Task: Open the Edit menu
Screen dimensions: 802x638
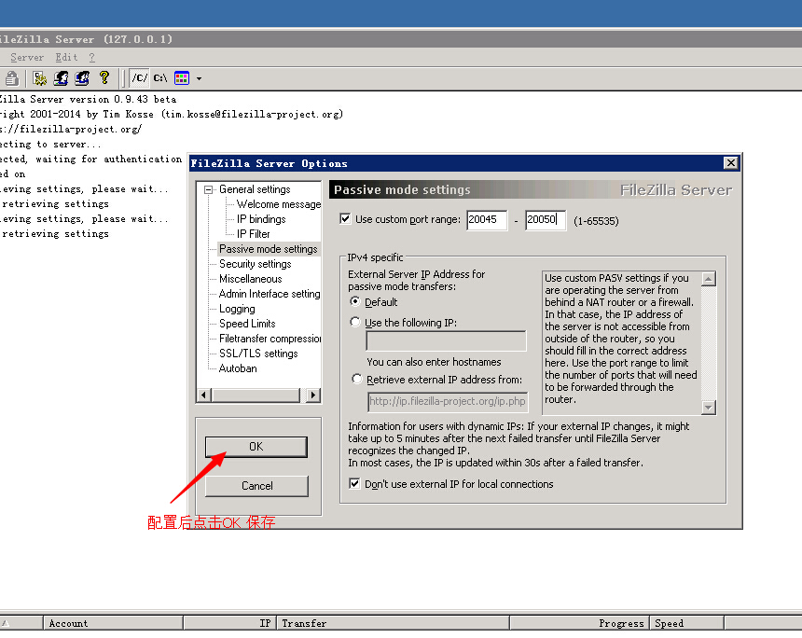Action: tap(66, 57)
